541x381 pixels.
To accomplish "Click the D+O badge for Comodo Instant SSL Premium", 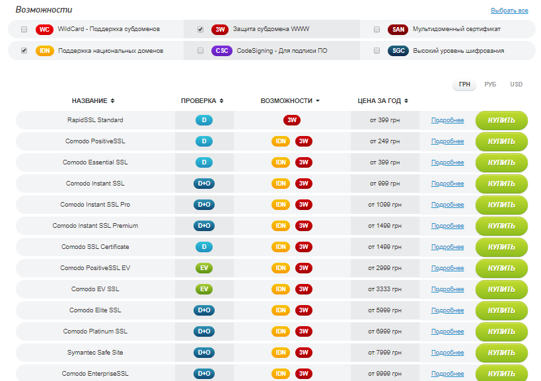I will click(204, 226).
